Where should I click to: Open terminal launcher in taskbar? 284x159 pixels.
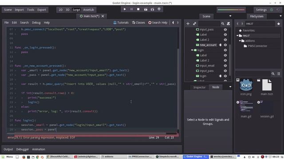pos(28,157)
